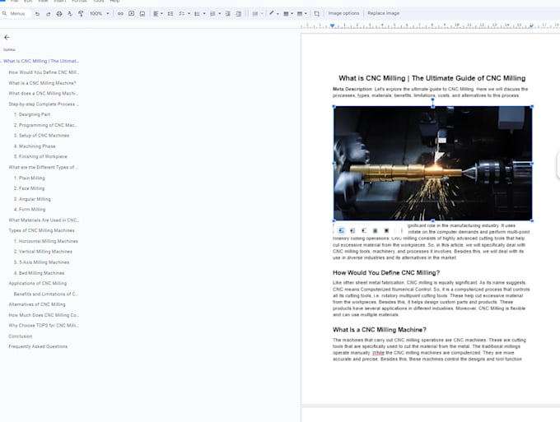Screen dimensions: 560x422
Task: Go to 'Conclusion' in the outline
Action: (21, 336)
